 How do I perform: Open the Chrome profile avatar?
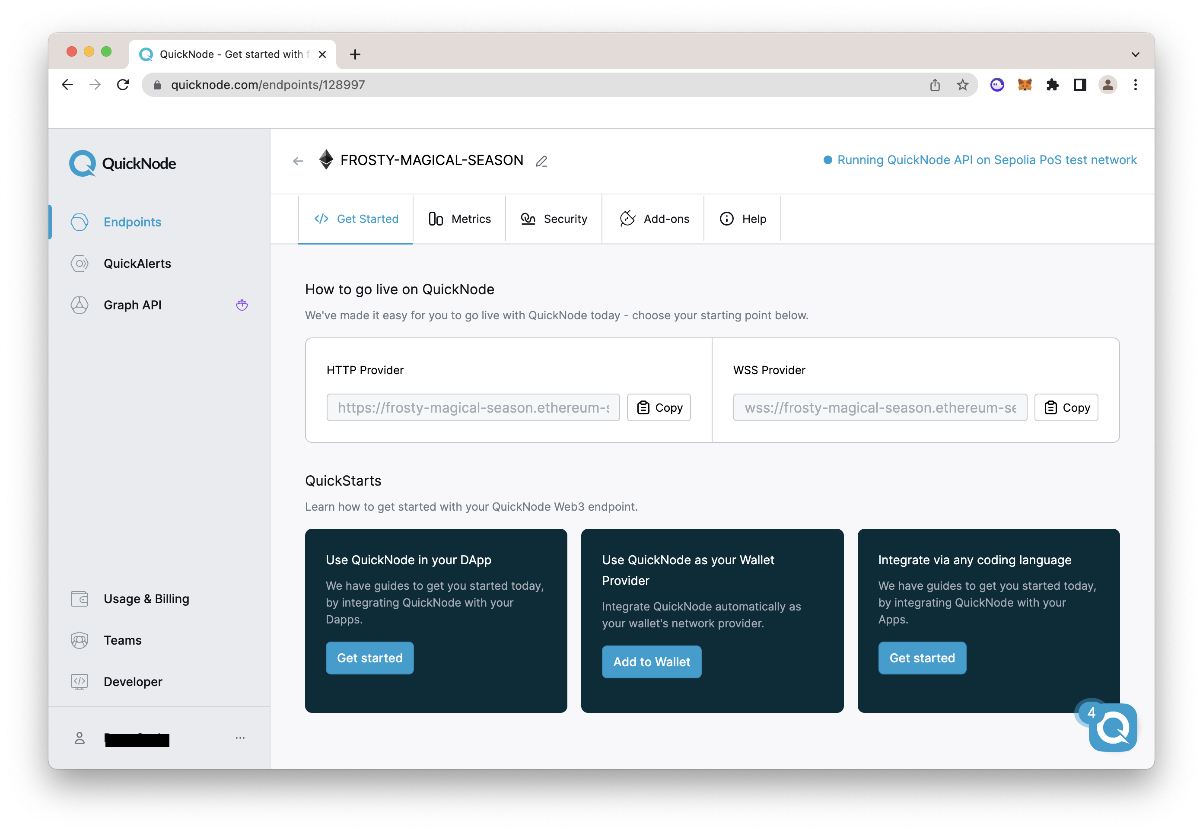1108,85
